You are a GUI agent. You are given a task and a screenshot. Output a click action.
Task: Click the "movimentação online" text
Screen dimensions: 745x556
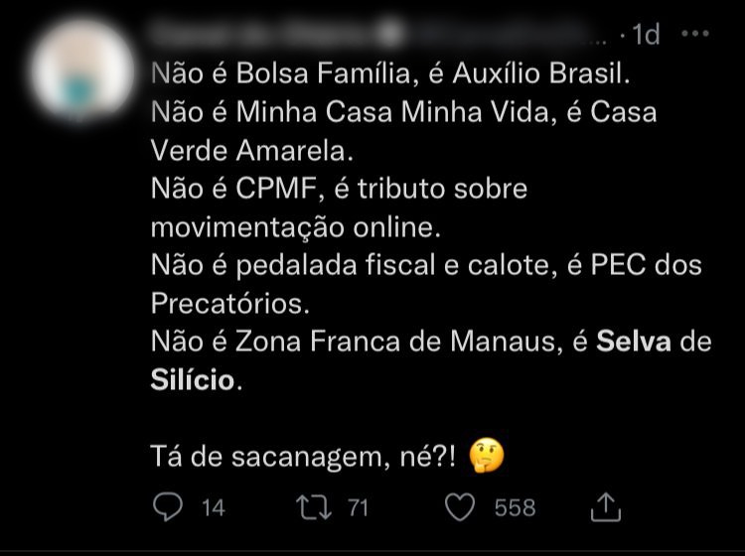pyautogui.click(x=293, y=226)
